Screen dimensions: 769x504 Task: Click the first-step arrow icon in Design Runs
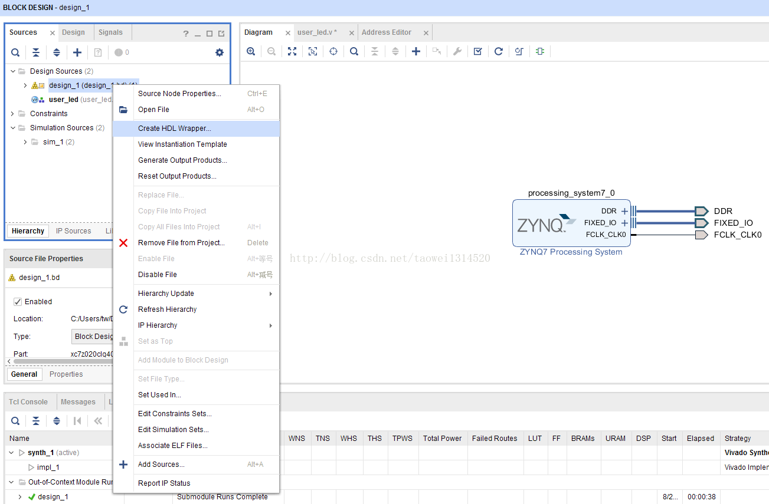[77, 421]
